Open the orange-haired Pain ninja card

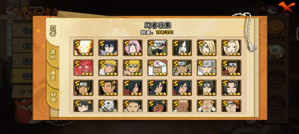231,106
